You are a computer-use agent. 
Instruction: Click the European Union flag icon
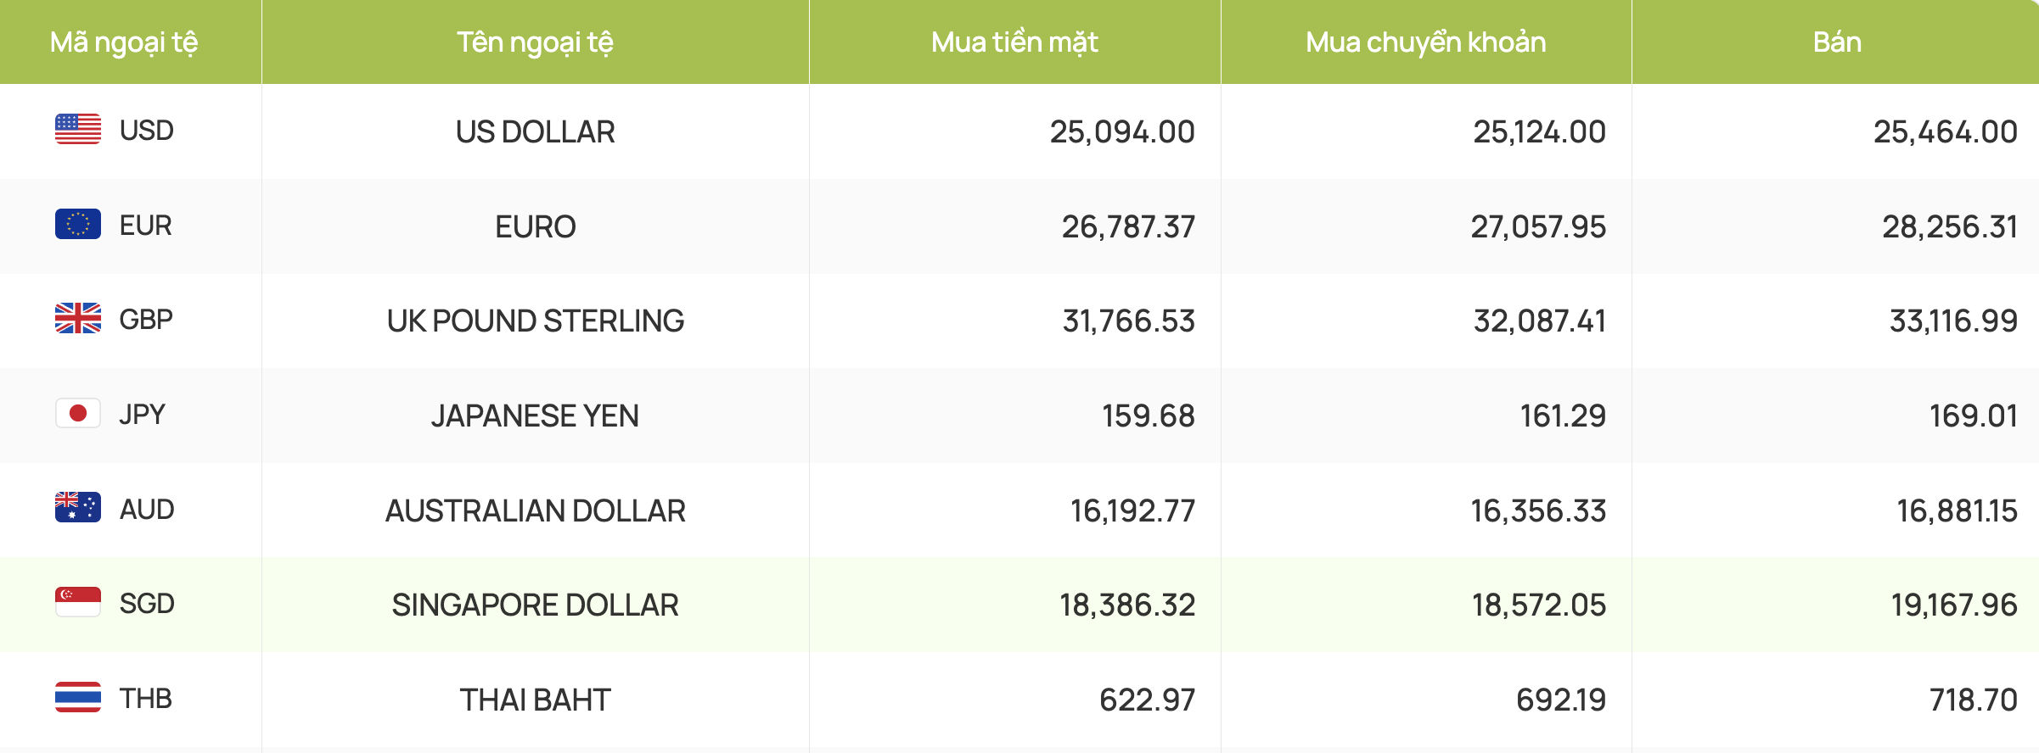78,225
